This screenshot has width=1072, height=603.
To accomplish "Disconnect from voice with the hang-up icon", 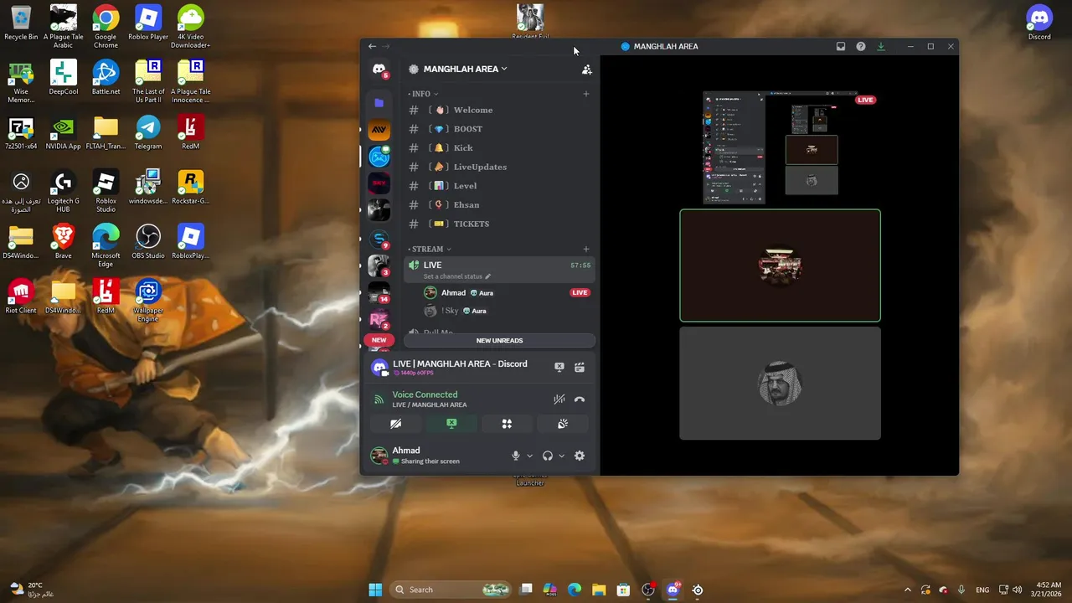I will 579,399.
